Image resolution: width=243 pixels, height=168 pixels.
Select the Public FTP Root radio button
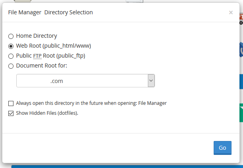click(x=11, y=56)
